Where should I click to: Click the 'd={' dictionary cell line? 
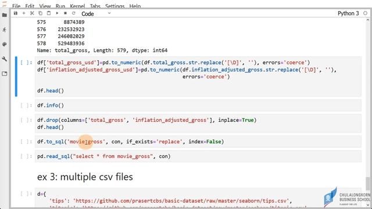(x=41, y=194)
